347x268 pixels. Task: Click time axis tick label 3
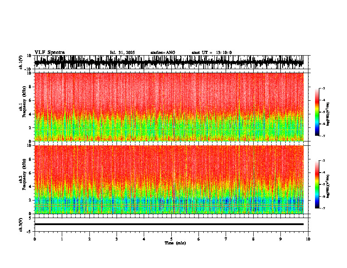point(117,239)
